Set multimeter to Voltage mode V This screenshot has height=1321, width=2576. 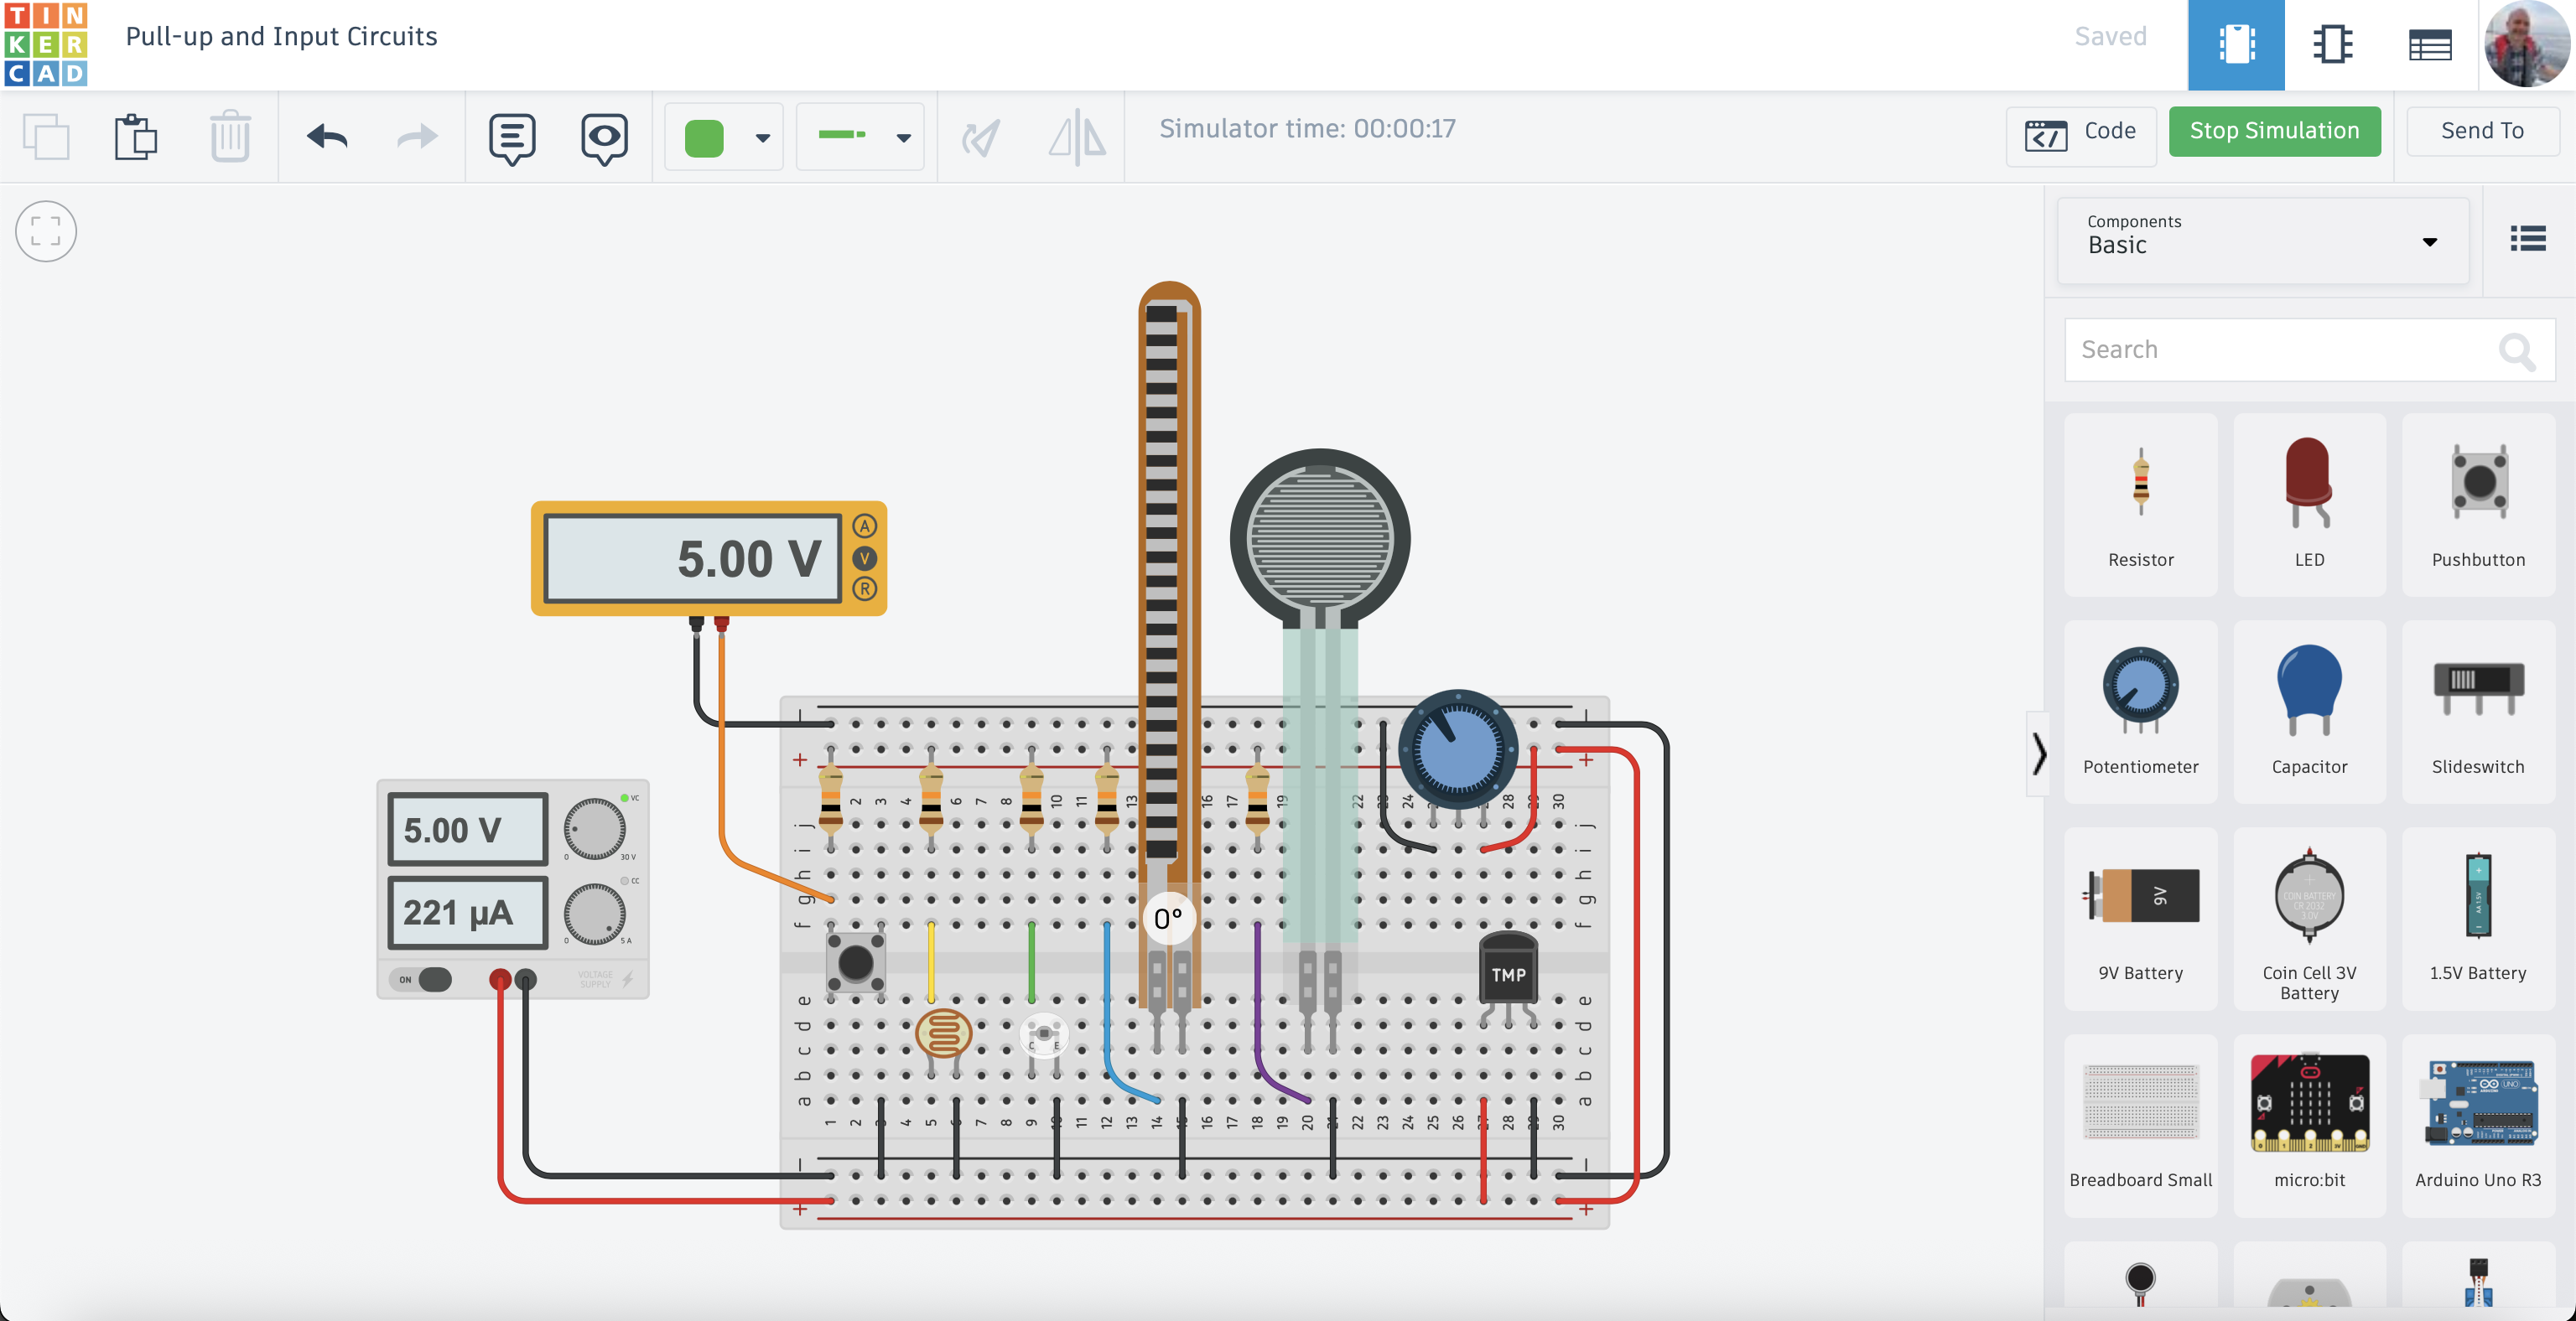coord(864,557)
